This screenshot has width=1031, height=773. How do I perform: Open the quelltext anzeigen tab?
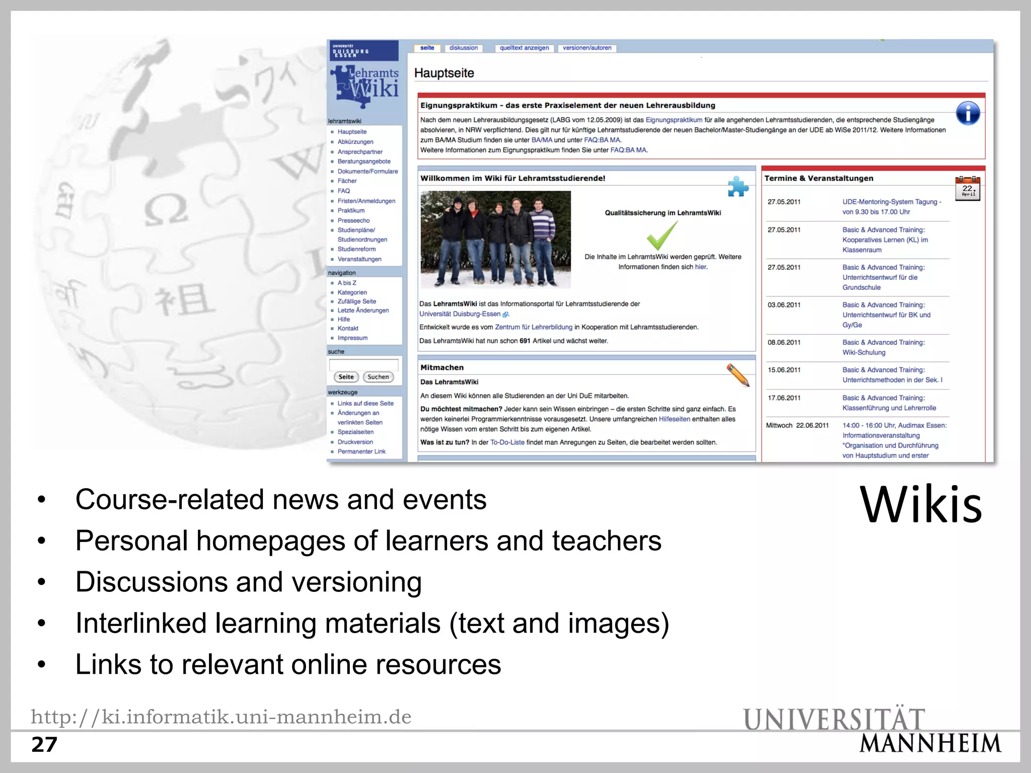[x=524, y=48]
